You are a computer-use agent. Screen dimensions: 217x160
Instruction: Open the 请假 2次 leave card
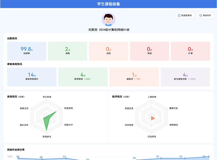pos(68,51)
